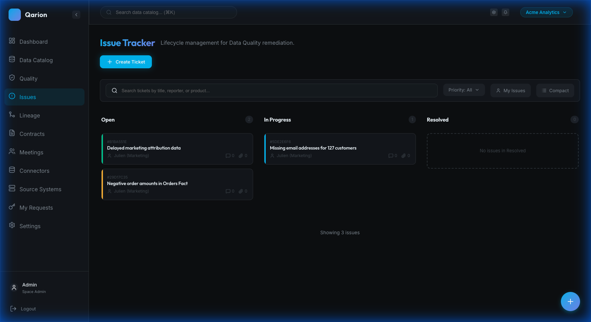Toggle Compact view mode
The width and height of the screenshot is (591, 322).
(x=555, y=90)
